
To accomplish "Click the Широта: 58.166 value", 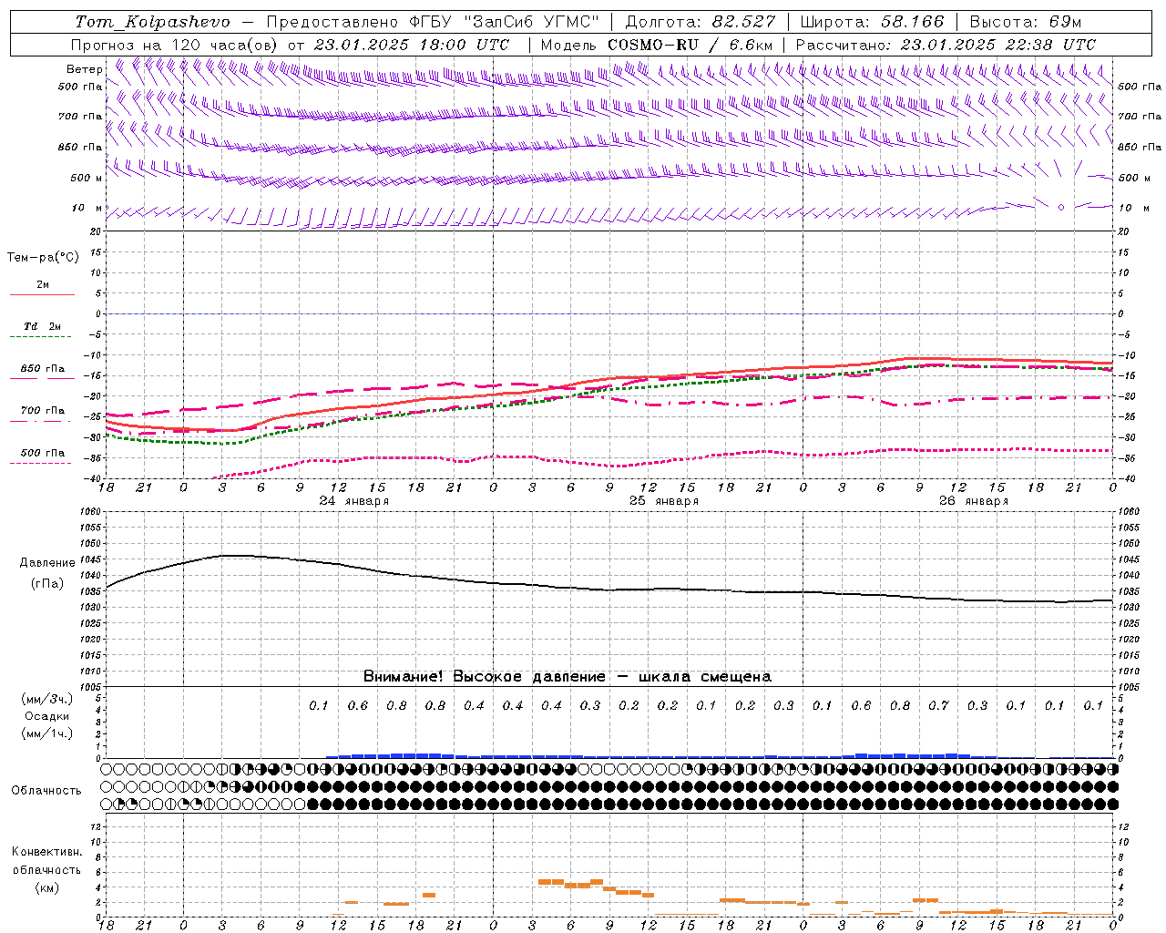I will (873, 22).
